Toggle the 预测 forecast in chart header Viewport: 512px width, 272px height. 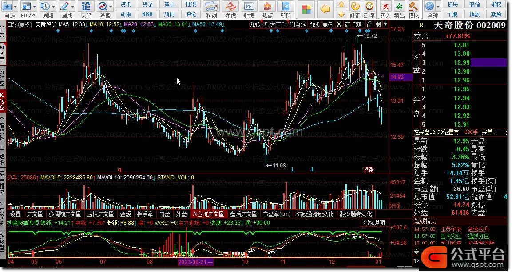(x=358, y=24)
